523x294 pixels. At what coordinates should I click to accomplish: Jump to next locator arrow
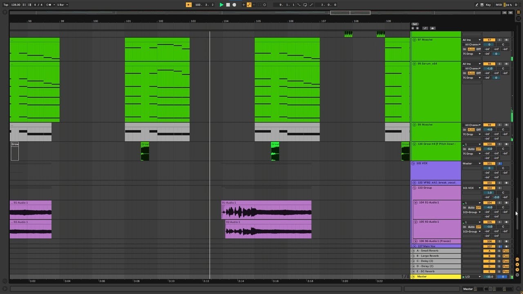(x=417, y=28)
